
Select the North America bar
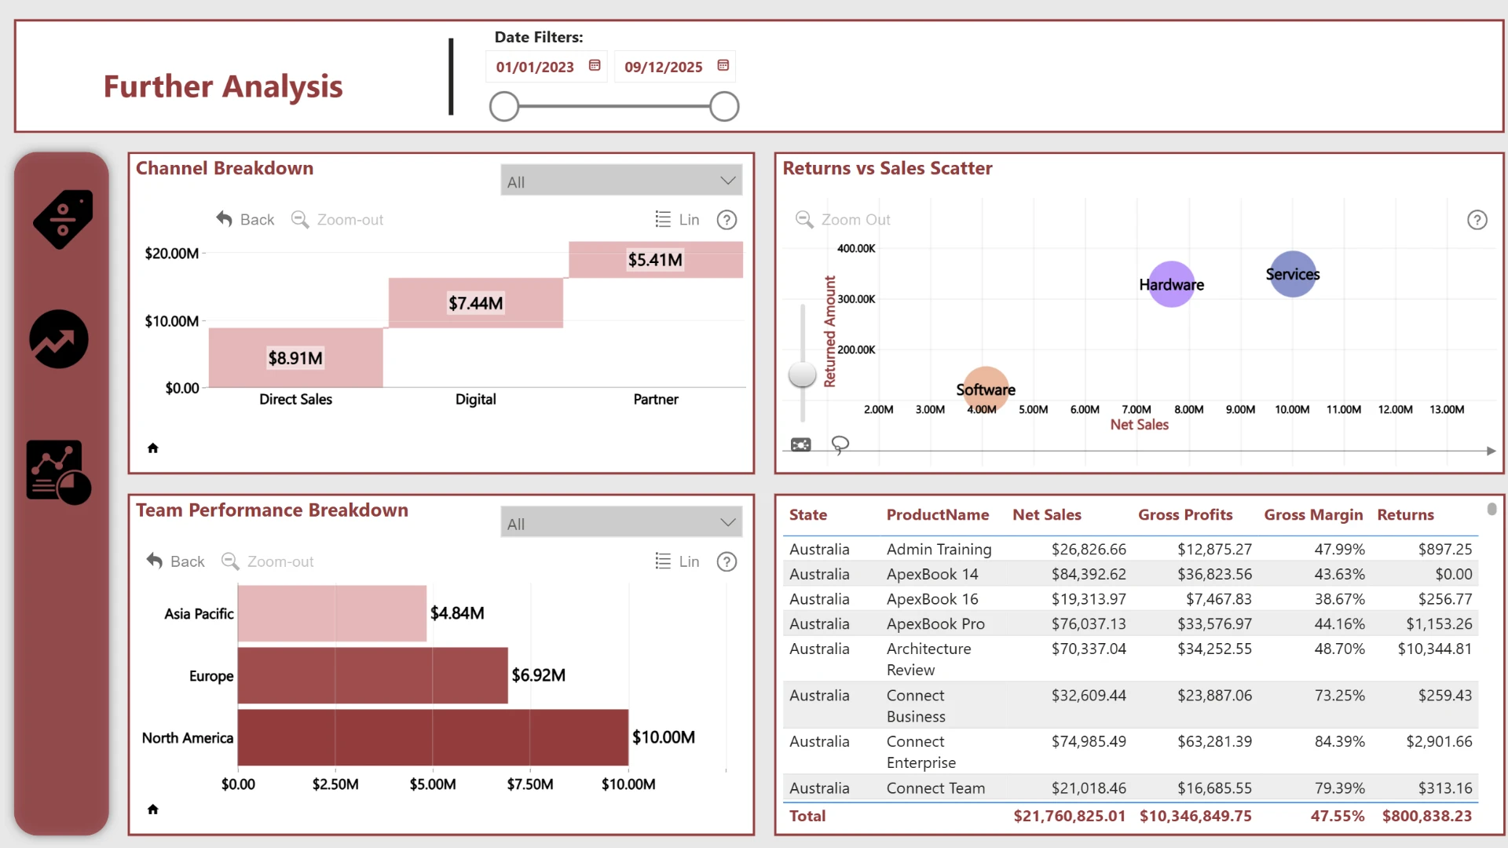[433, 737]
